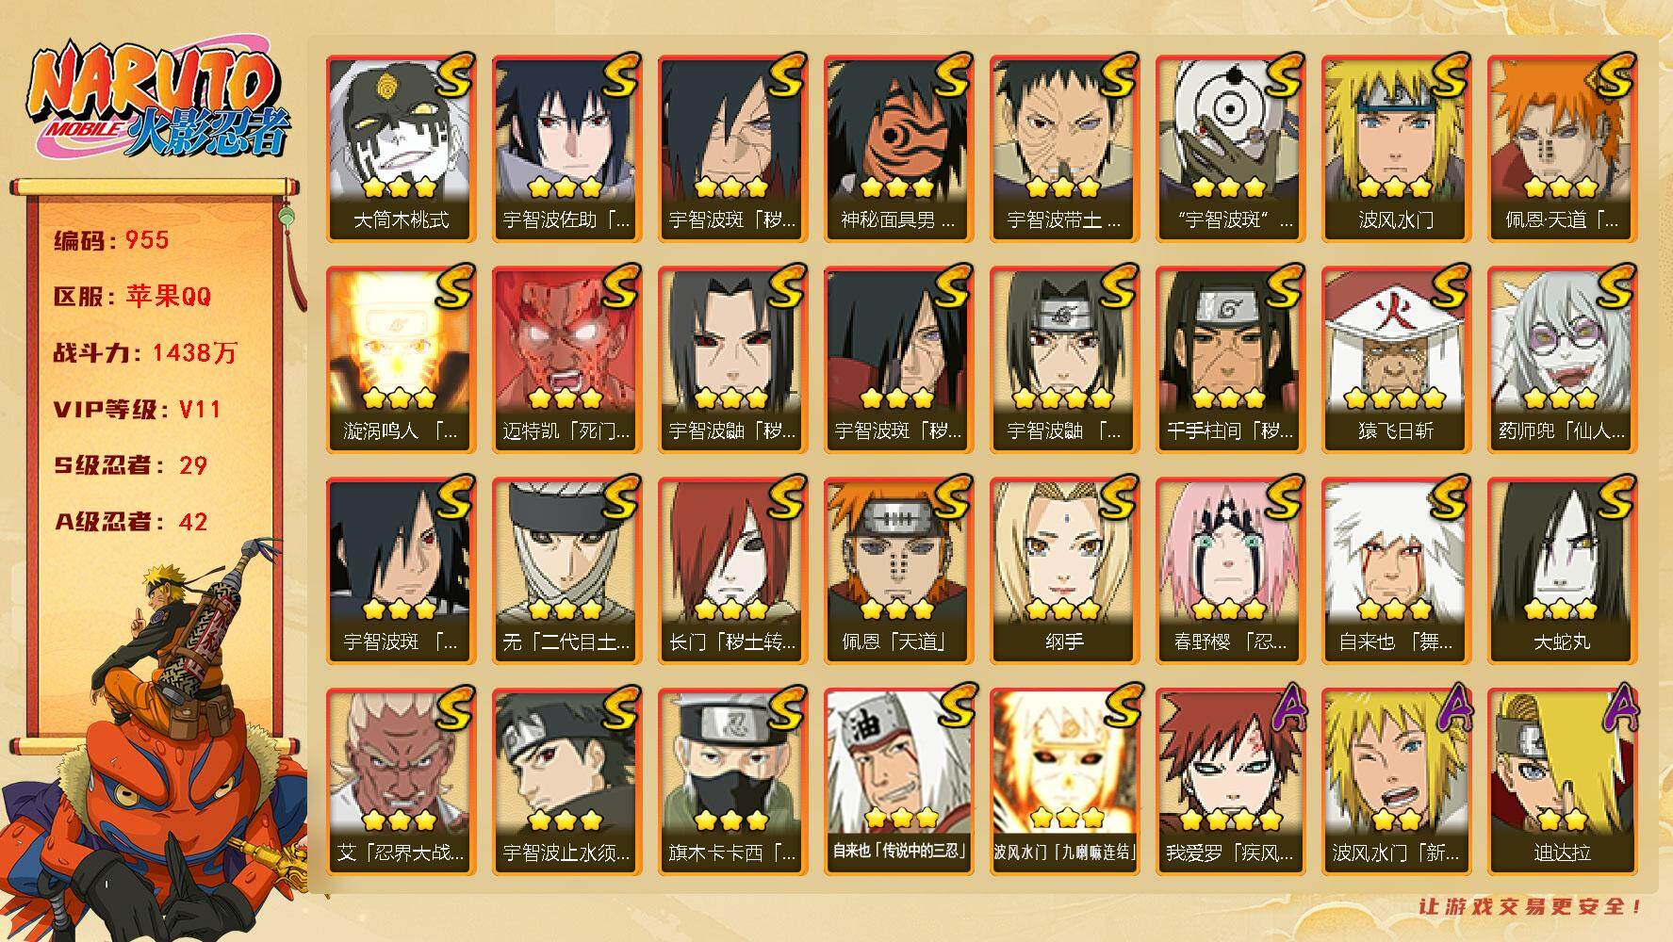
Task: Open the 迪达拉 A-rank card
Action: tap(1563, 782)
